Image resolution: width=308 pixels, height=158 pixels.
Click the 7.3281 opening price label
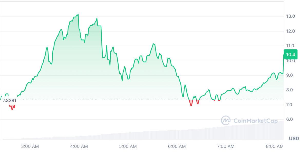[9, 100]
